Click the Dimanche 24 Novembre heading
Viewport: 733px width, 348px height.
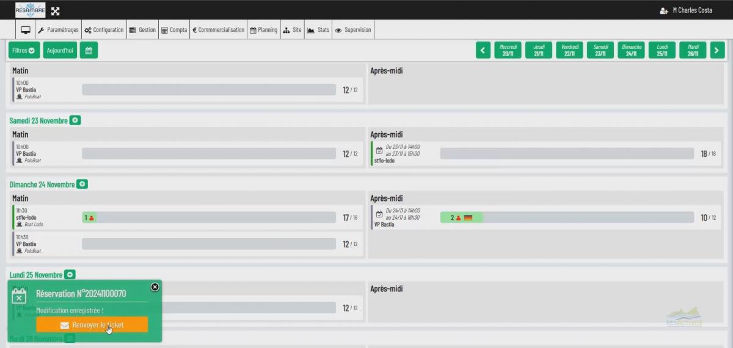[x=42, y=184]
